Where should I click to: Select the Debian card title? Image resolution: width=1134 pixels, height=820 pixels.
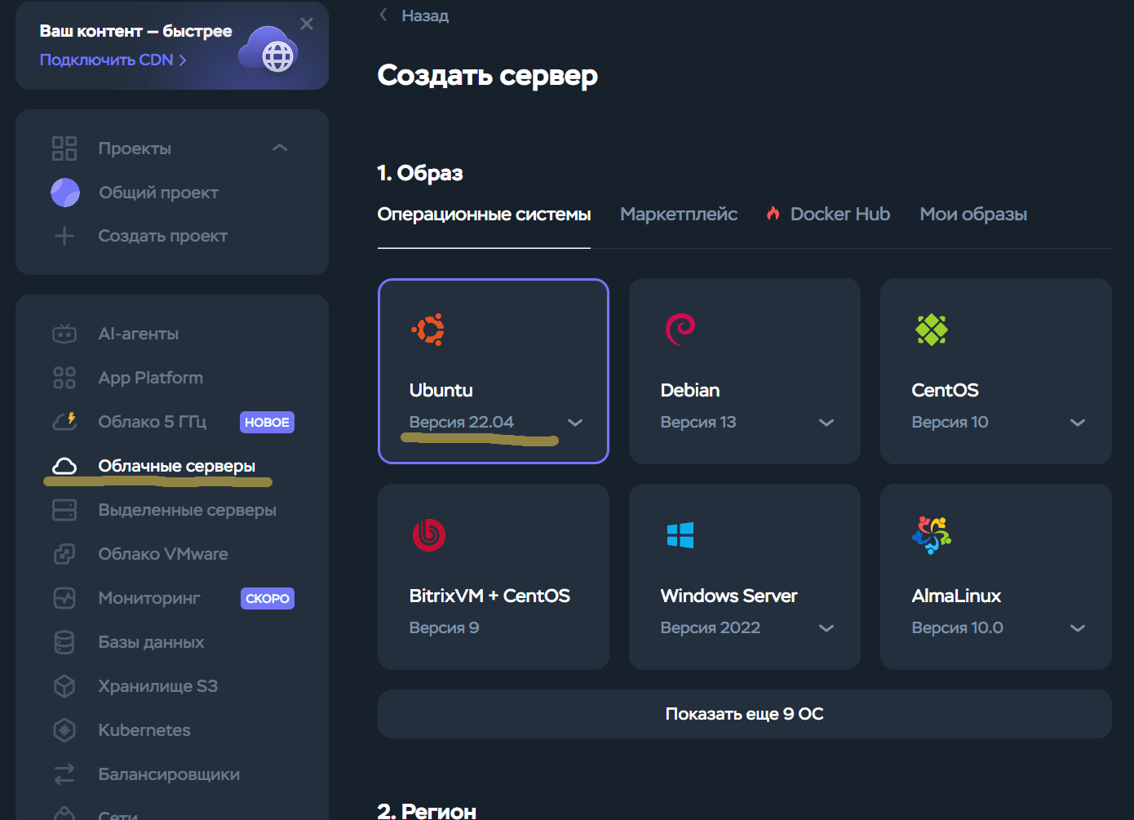click(x=690, y=390)
